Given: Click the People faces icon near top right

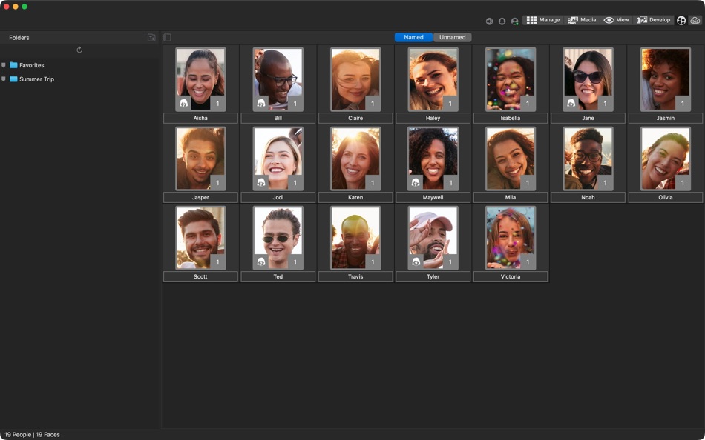Looking at the screenshot, I should 681,20.
